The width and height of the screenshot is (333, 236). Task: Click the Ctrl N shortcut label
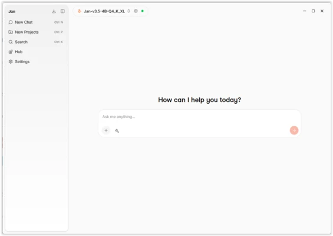tap(58, 22)
